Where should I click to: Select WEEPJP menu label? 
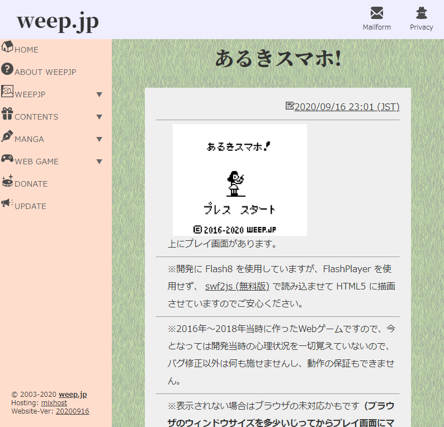pos(30,94)
